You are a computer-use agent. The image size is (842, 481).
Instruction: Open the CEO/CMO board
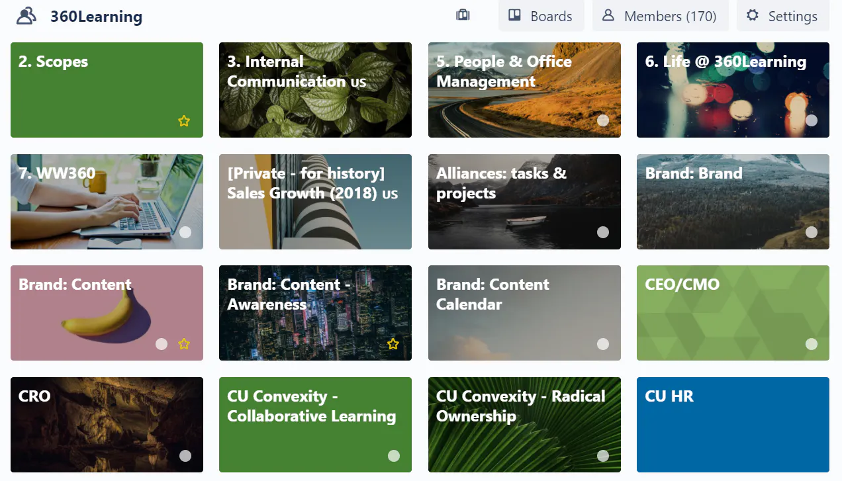point(733,313)
